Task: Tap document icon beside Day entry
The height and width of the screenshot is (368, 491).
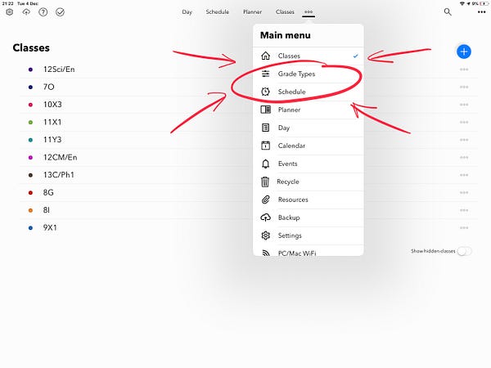Action: point(265,128)
